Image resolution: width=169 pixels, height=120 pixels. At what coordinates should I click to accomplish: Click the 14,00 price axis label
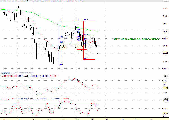pyautogui.click(x=165, y=39)
